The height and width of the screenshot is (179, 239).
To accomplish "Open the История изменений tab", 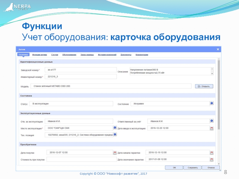I will [x=107, y=55].
